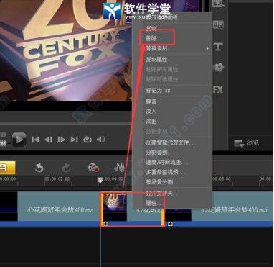Jump to start with the Home button
274x267 pixels.
pos(35,140)
